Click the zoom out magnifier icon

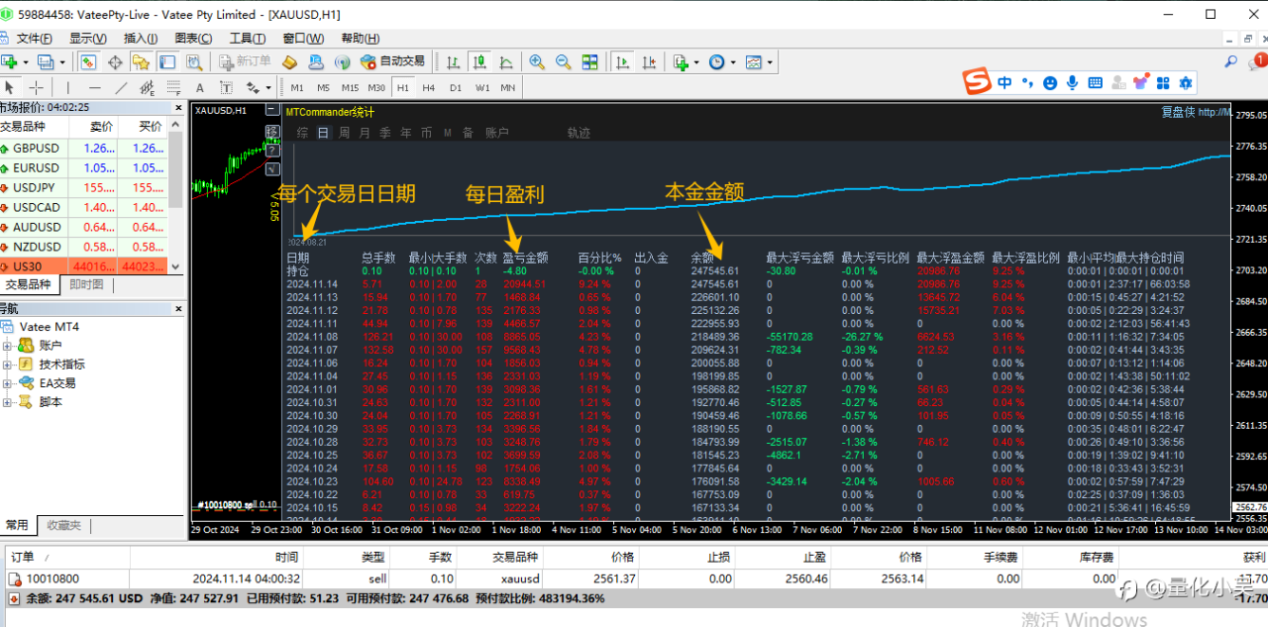pyautogui.click(x=563, y=61)
